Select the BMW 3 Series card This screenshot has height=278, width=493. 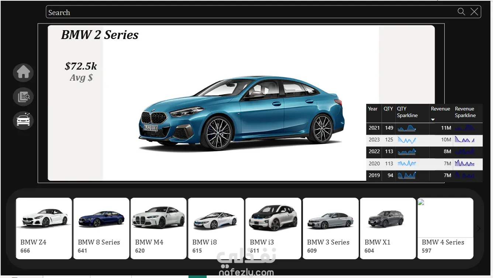tap(331, 228)
